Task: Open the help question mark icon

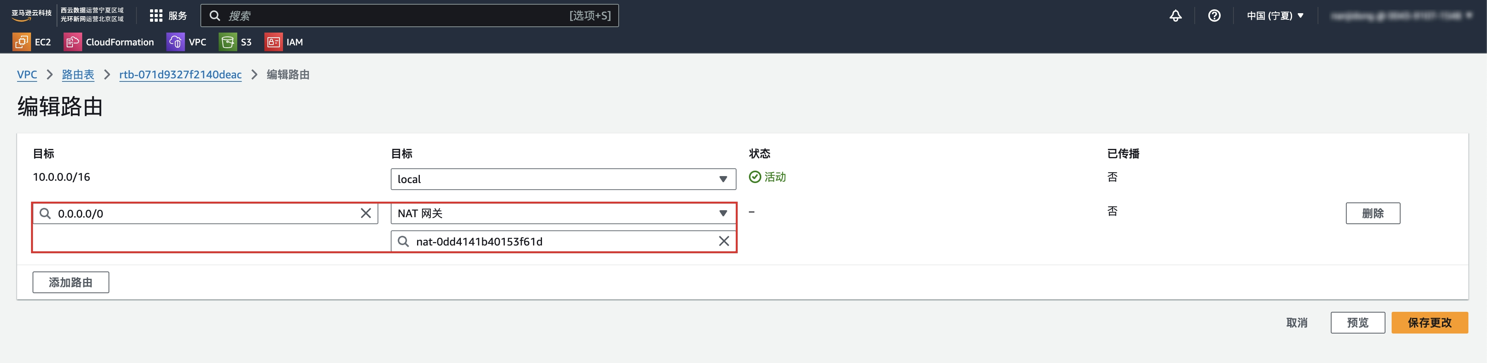Action: (1214, 16)
